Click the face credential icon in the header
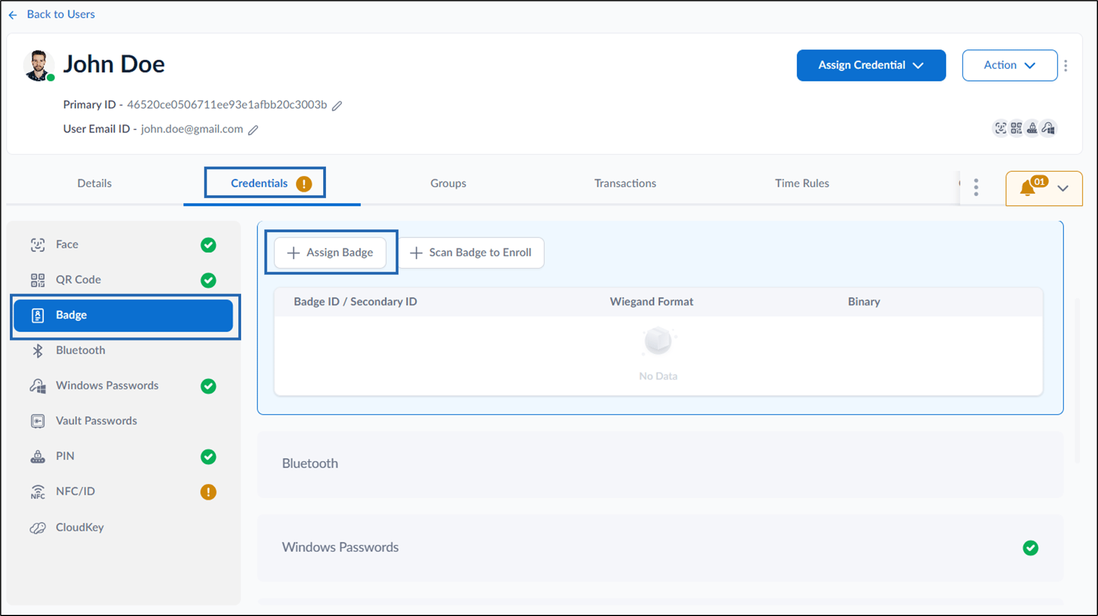 click(1000, 128)
